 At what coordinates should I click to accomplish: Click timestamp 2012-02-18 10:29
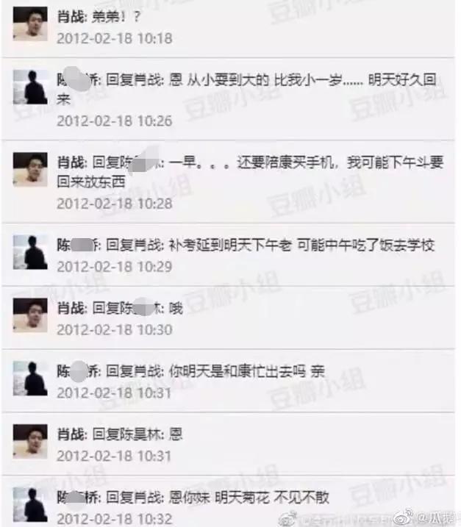pyautogui.click(x=114, y=267)
